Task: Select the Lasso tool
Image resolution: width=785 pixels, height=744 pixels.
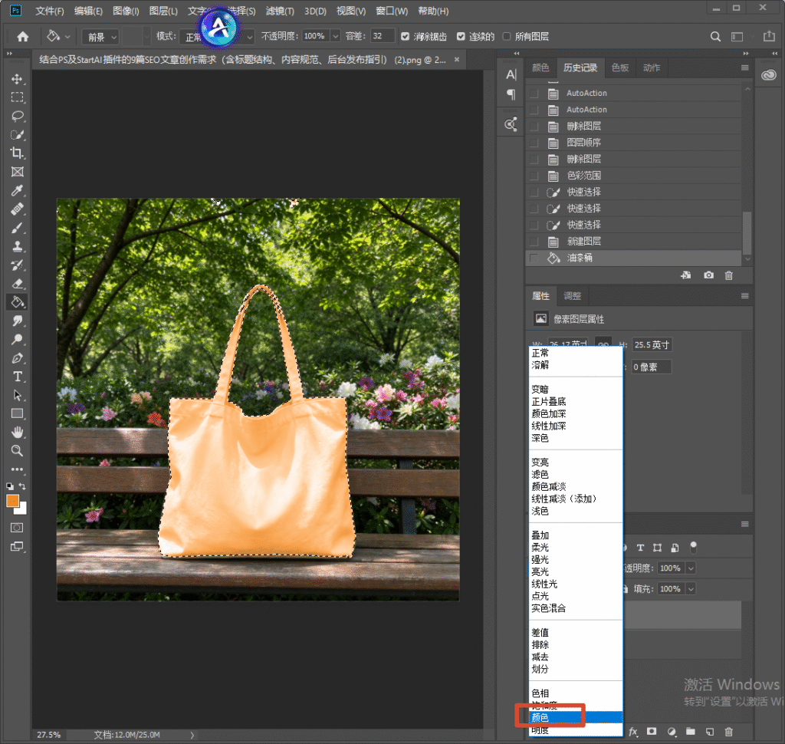Action: click(17, 117)
